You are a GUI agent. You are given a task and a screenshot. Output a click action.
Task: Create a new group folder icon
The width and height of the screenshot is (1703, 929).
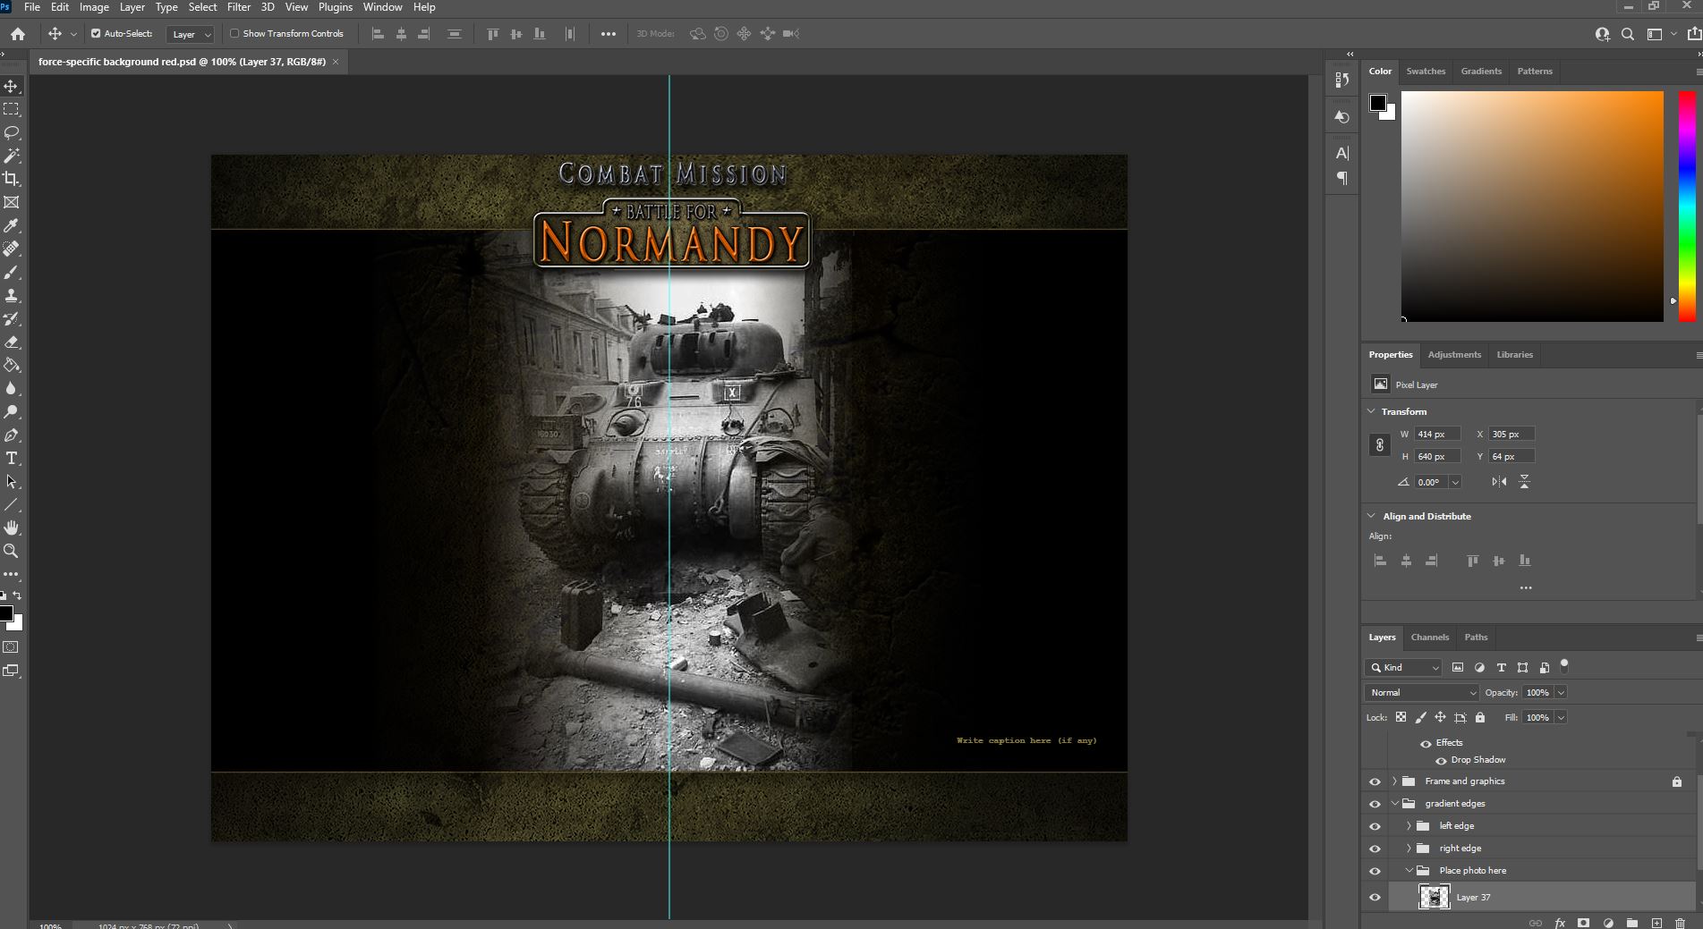(x=1632, y=923)
